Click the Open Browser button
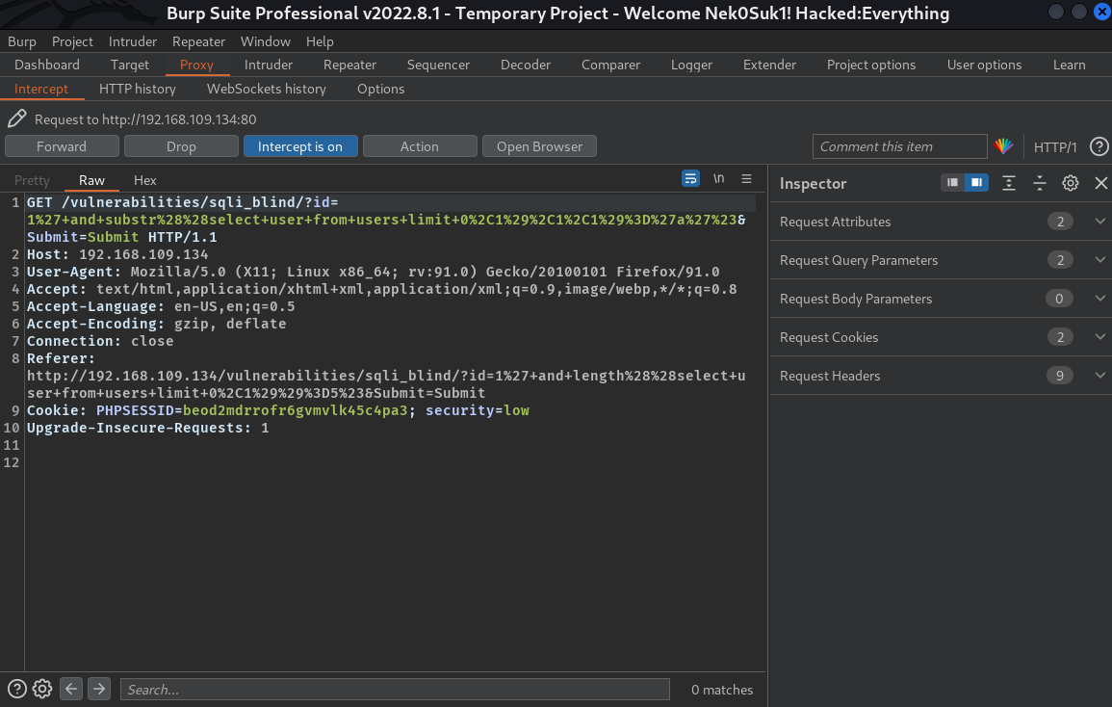Viewport: 1112px width, 707px height. pos(539,146)
